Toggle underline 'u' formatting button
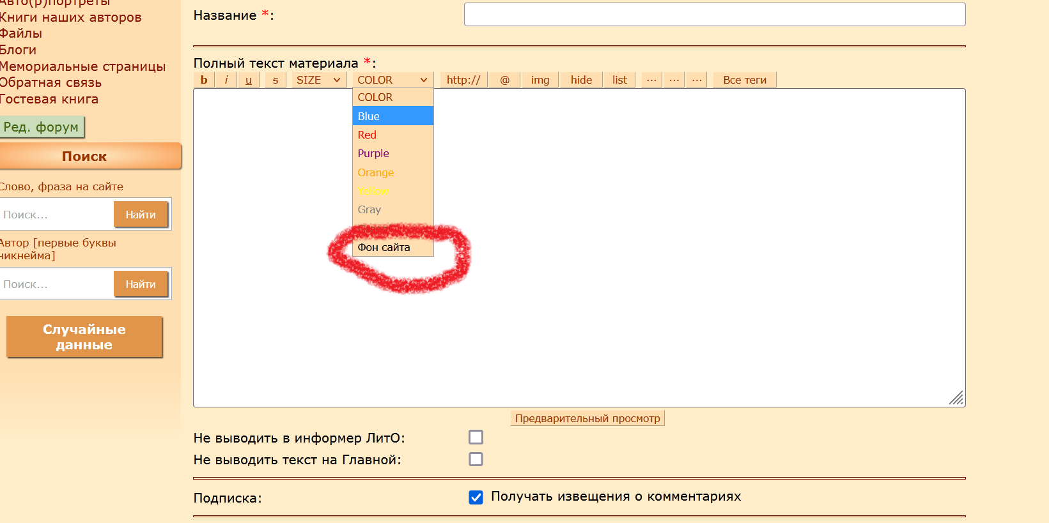Screen dimensions: 1049x523 point(248,80)
